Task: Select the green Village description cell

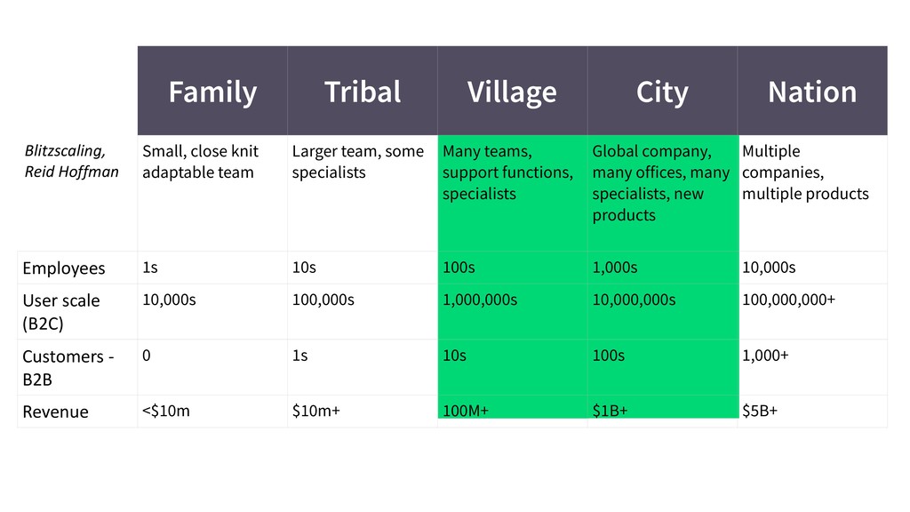Action: pyautogui.click(x=513, y=193)
